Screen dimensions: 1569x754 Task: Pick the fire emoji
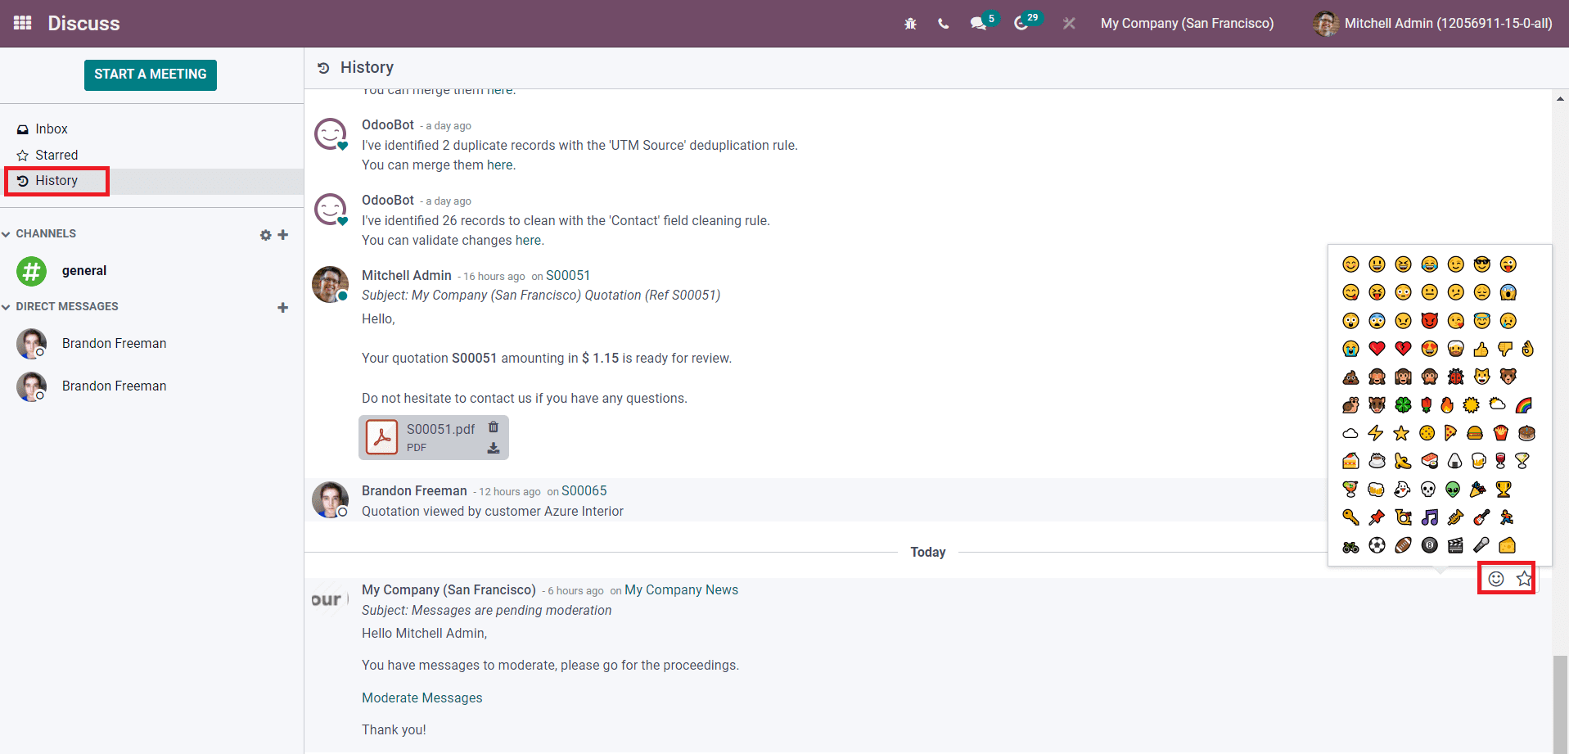tap(1447, 404)
